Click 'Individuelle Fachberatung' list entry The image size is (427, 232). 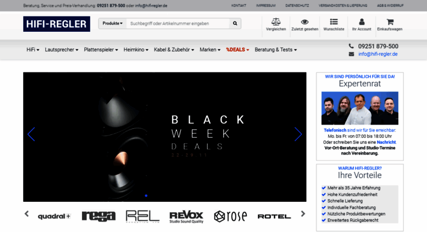tap(352, 207)
